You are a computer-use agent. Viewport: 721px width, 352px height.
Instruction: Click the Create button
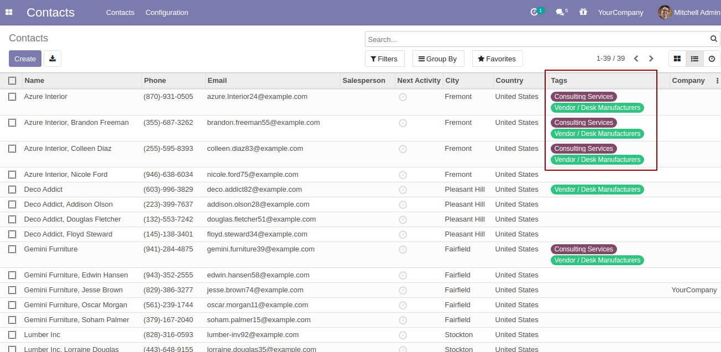point(25,59)
